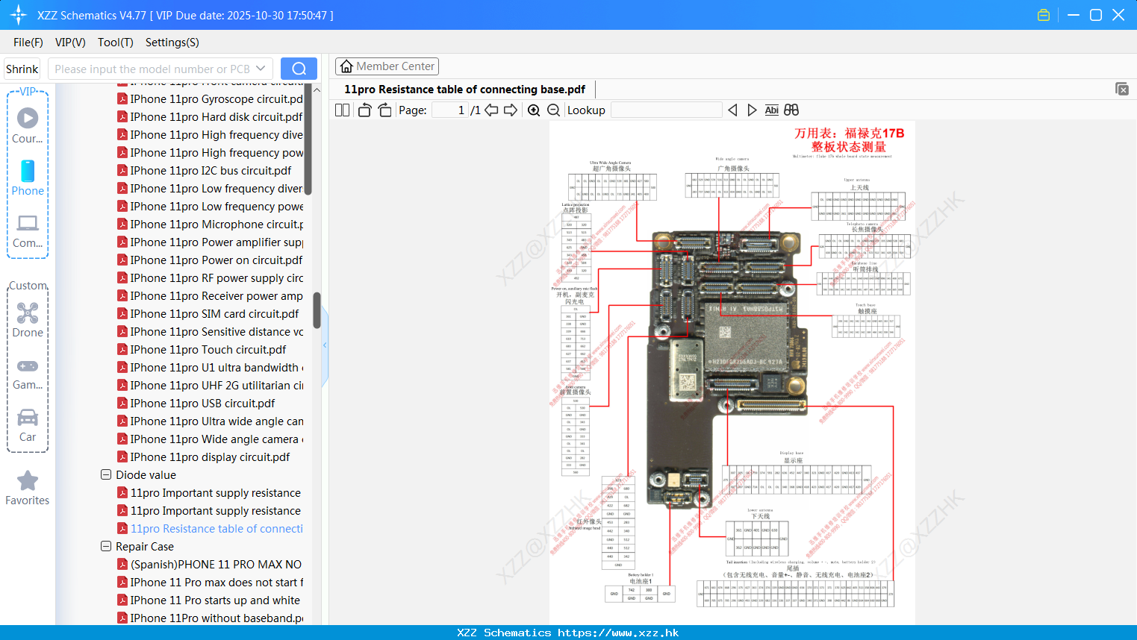Image resolution: width=1137 pixels, height=640 pixels.
Task: Click the XZZ app logo
Action: coord(19,15)
